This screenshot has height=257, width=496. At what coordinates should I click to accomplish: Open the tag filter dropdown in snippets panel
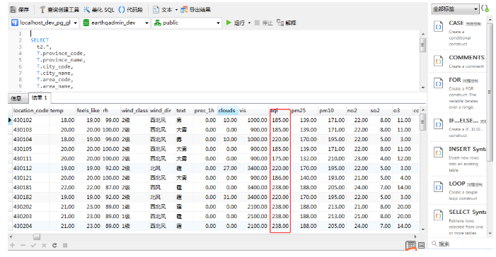[x=455, y=9]
